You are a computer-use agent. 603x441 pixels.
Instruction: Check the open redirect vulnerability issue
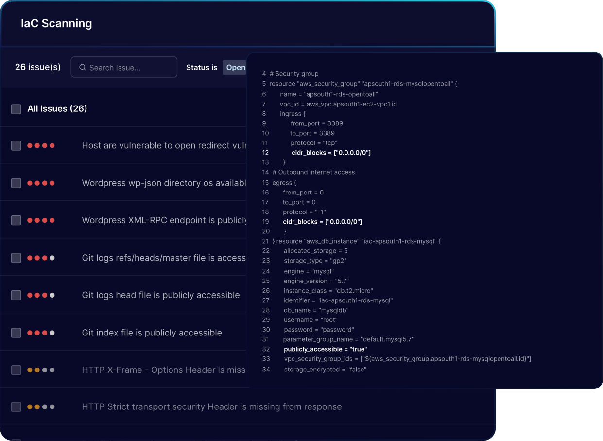16,145
